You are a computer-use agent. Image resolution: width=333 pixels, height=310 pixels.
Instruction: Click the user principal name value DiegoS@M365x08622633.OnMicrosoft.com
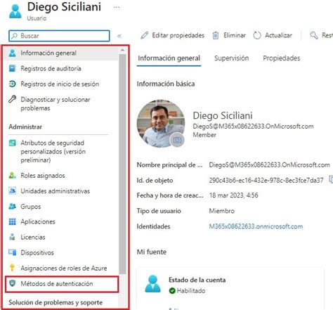pyautogui.click(x=269, y=164)
